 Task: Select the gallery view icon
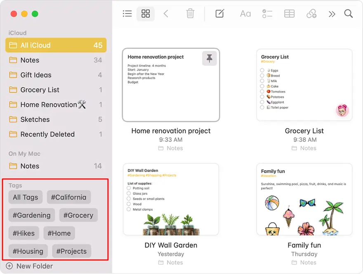[146, 14]
